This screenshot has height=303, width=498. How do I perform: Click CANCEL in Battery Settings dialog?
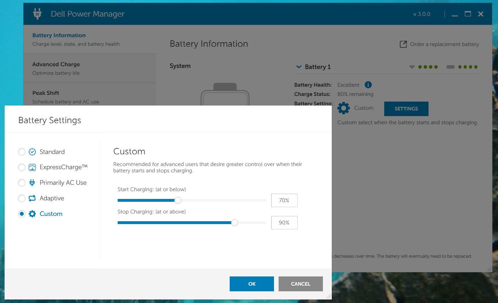(301, 284)
